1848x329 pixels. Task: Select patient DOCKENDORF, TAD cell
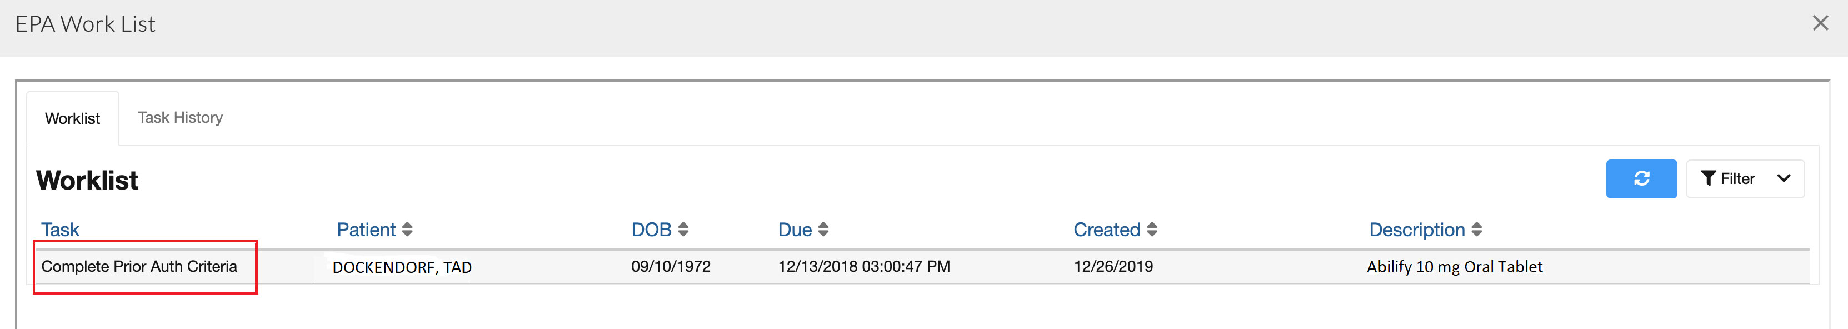point(402,267)
